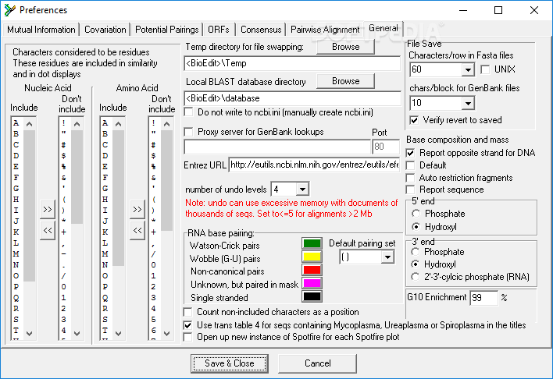This screenshot has width=553, height=379.
Task: Change Unknown paired in mask magenta color
Action: (x=312, y=283)
